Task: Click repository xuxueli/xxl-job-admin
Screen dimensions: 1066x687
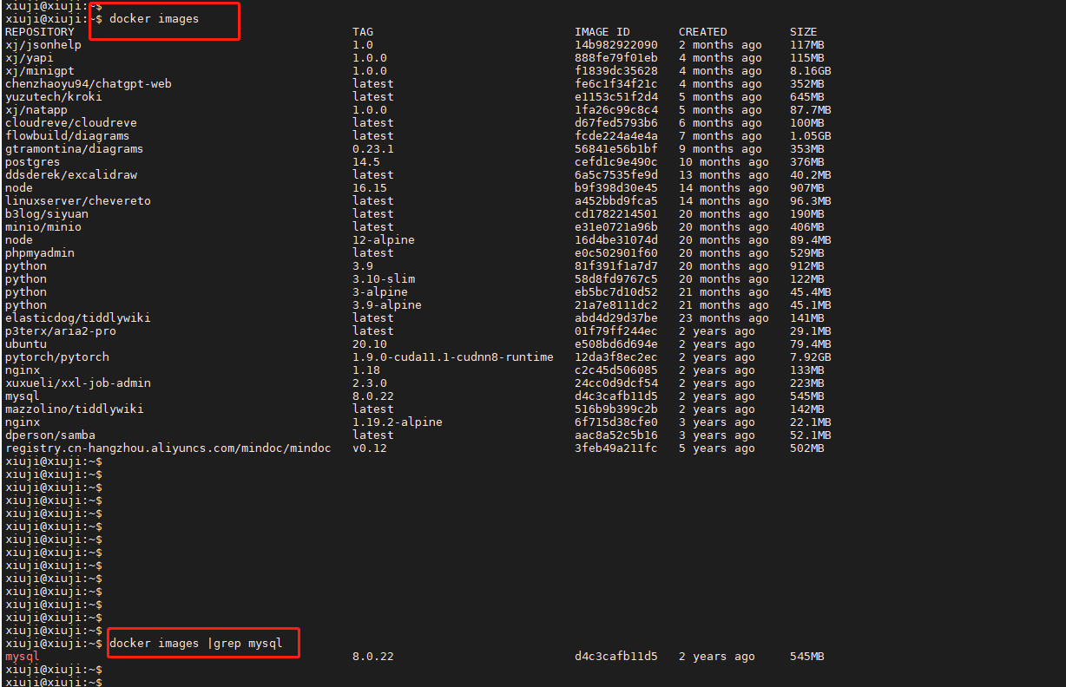Action: point(78,383)
